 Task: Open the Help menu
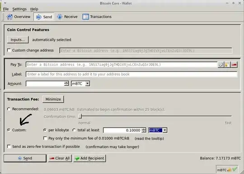coord(34,9)
